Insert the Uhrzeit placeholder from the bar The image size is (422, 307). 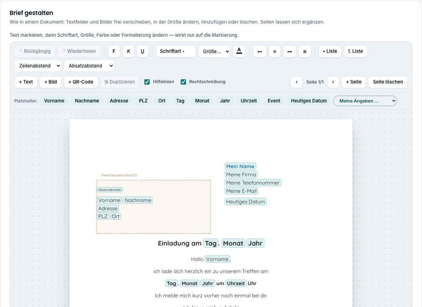coord(249,101)
